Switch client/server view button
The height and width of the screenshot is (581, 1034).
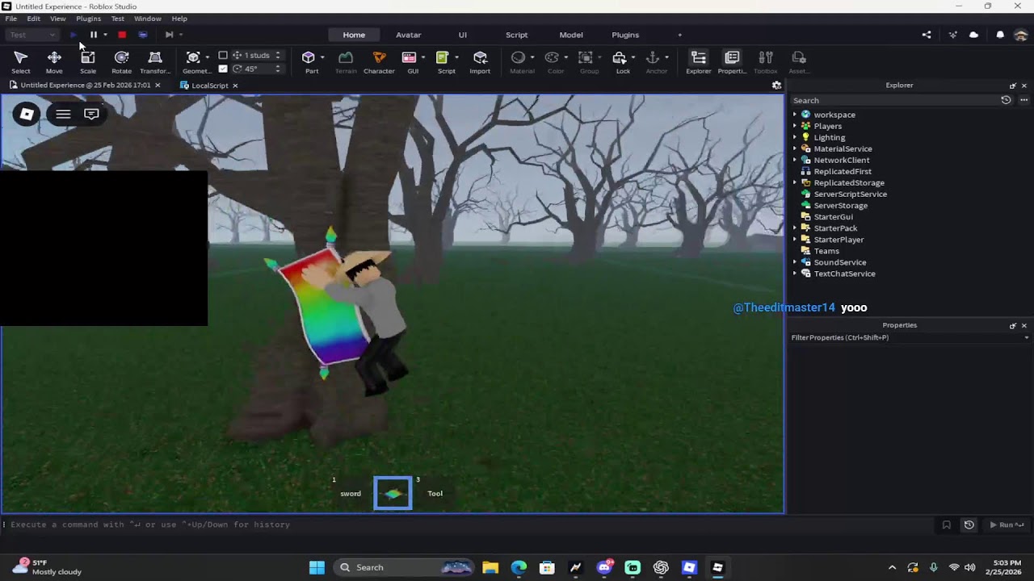[143, 35]
